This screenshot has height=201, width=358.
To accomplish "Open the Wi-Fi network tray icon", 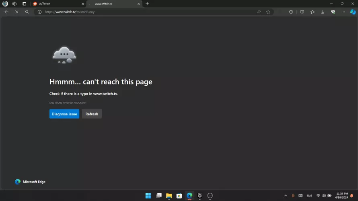I will point(318,195).
